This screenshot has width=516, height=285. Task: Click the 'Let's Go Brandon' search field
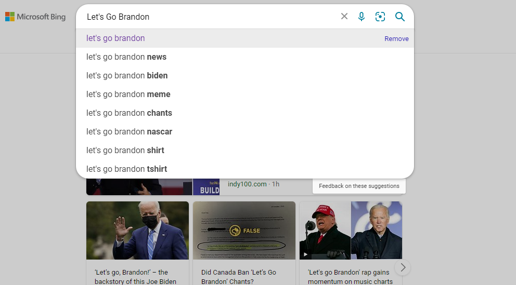211,17
